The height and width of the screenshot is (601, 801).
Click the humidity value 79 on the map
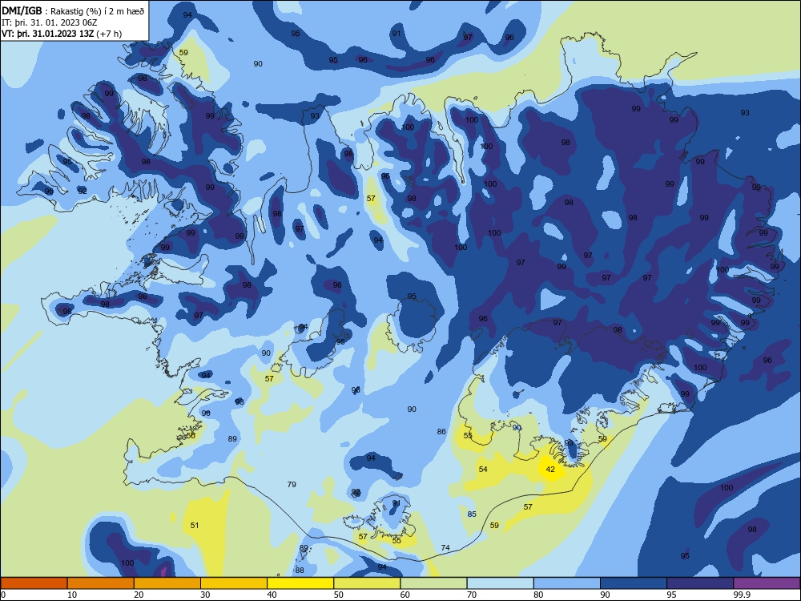pos(292,485)
